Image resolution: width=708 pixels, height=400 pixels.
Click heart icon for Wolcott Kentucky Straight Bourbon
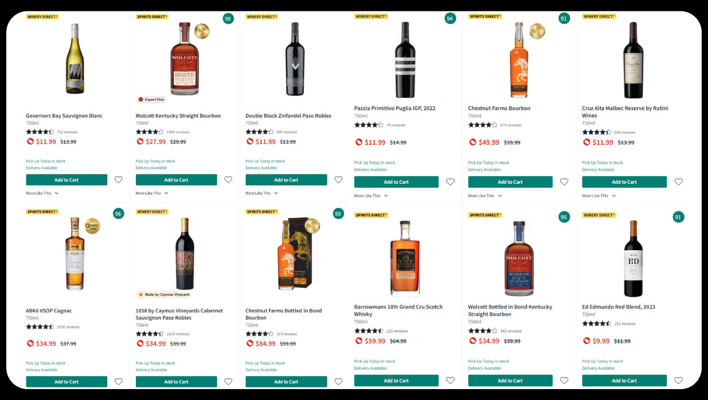point(228,180)
